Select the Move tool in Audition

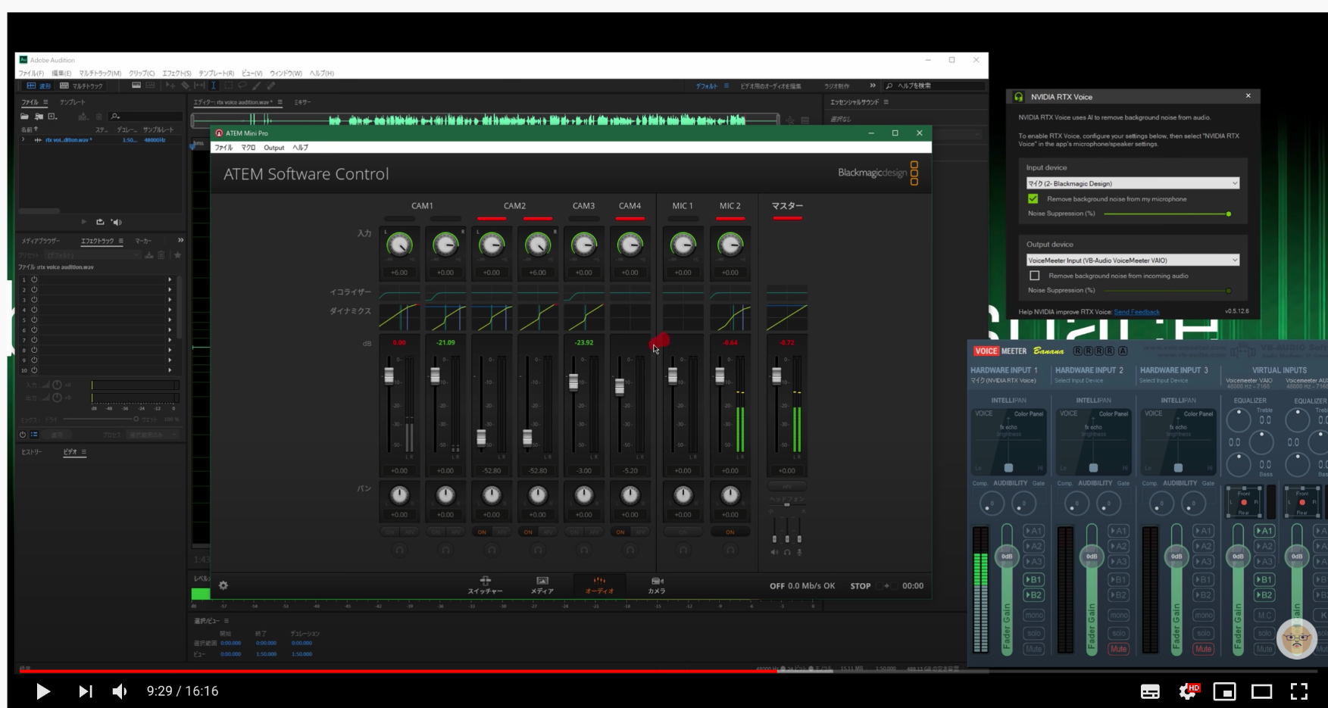click(x=170, y=86)
